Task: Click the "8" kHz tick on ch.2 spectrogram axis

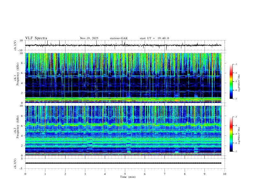Action: (22, 116)
